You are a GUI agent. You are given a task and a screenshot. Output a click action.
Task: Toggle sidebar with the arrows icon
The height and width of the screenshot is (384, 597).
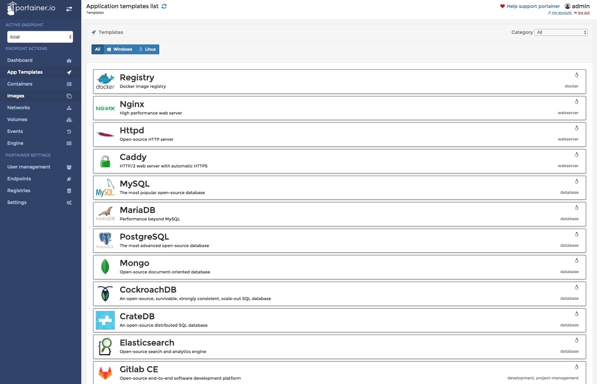coord(69,9)
